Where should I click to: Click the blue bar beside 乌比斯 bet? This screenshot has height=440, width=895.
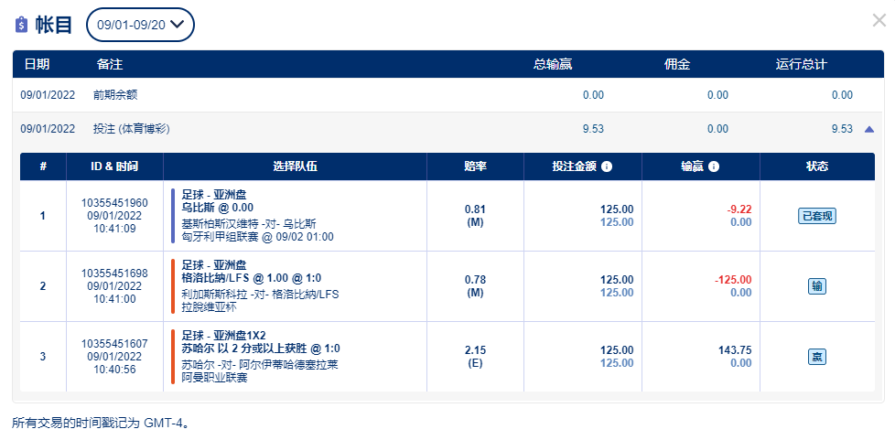pyautogui.click(x=172, y=216)
